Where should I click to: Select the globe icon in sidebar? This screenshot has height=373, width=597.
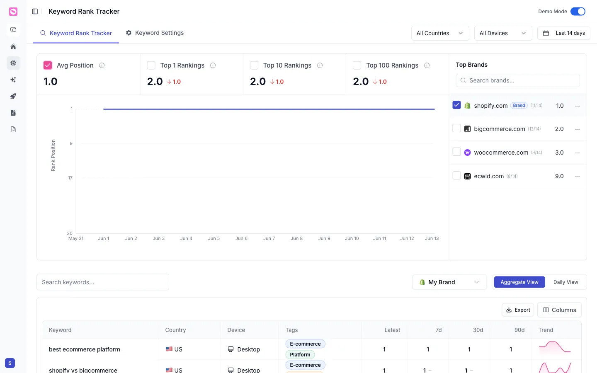13,63
